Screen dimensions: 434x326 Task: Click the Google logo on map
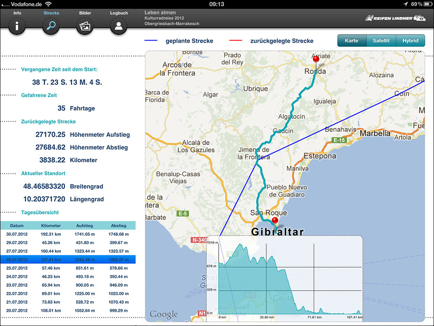(x=164, y=314)
